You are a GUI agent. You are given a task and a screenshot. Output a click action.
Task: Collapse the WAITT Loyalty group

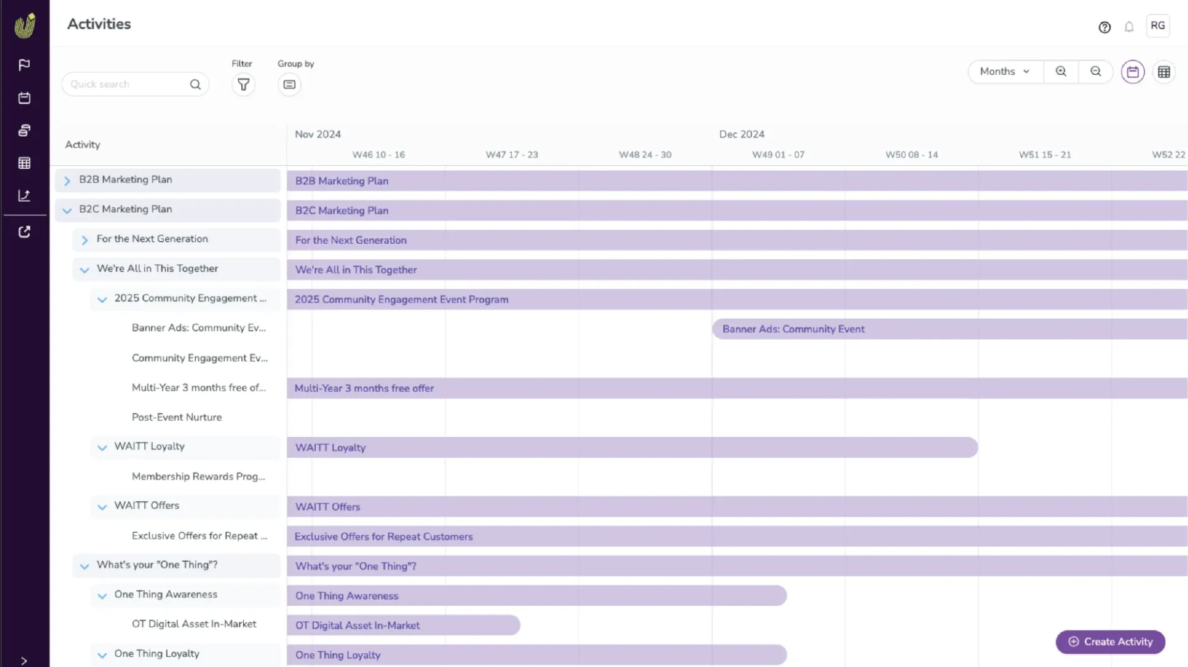coord(102,447)
